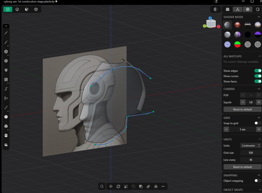Activate the Move command in bottom toolbar
Viewport: 262px width, 193px height.
(111, 186)
